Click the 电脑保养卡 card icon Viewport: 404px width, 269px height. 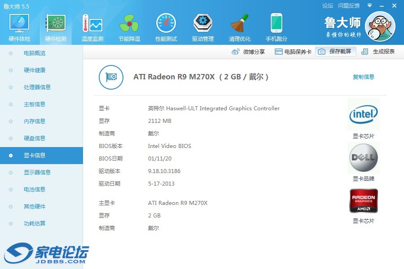(278, 52)
